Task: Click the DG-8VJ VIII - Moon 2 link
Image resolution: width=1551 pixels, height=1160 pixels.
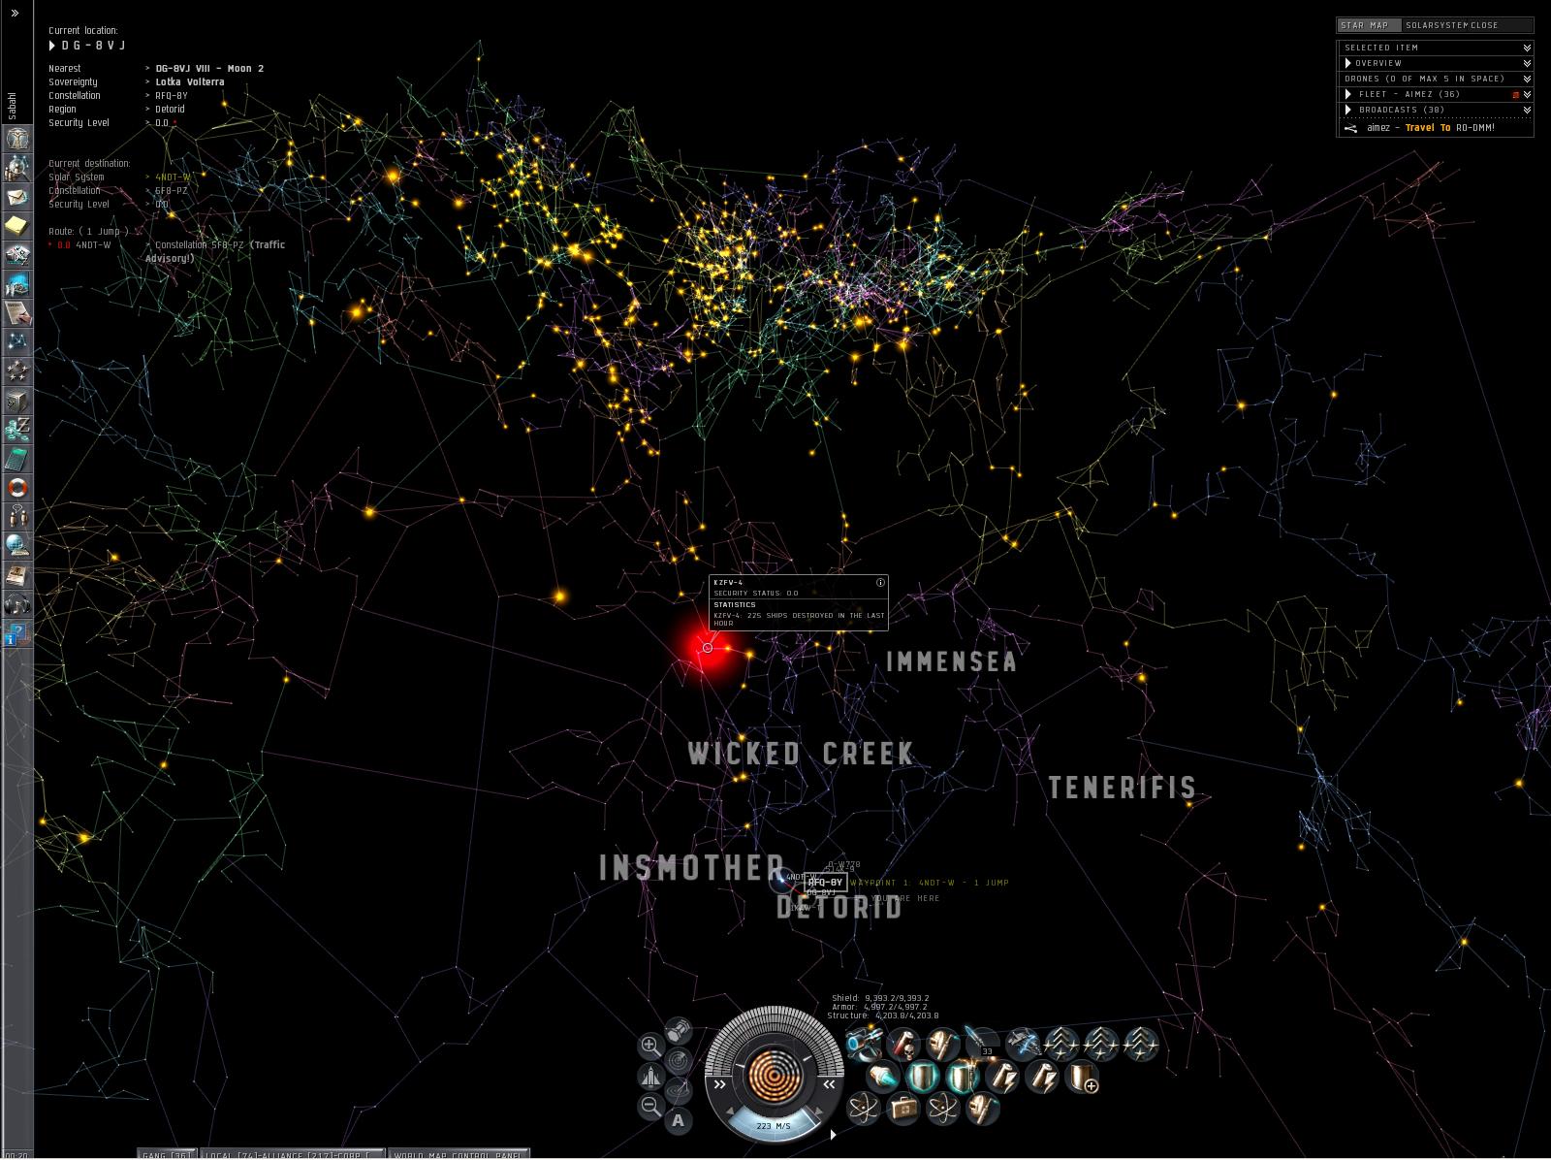Action: click(209, 69)
